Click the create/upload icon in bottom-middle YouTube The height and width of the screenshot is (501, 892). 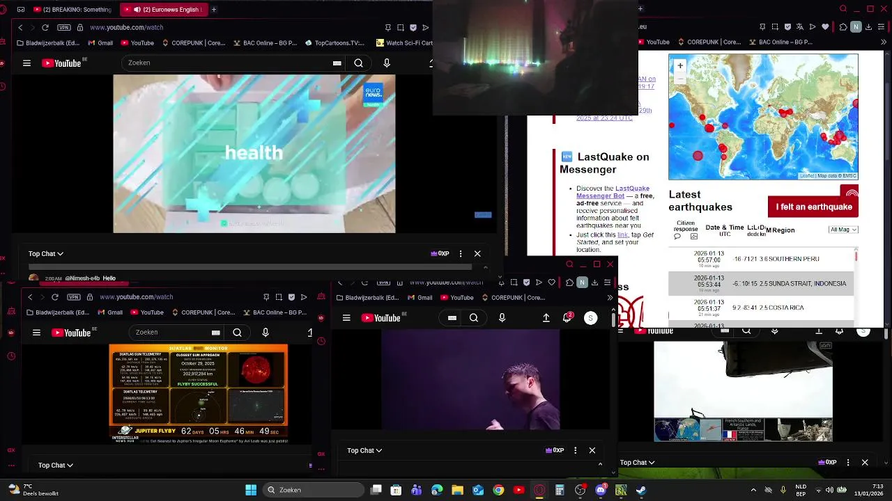[546, 318]
